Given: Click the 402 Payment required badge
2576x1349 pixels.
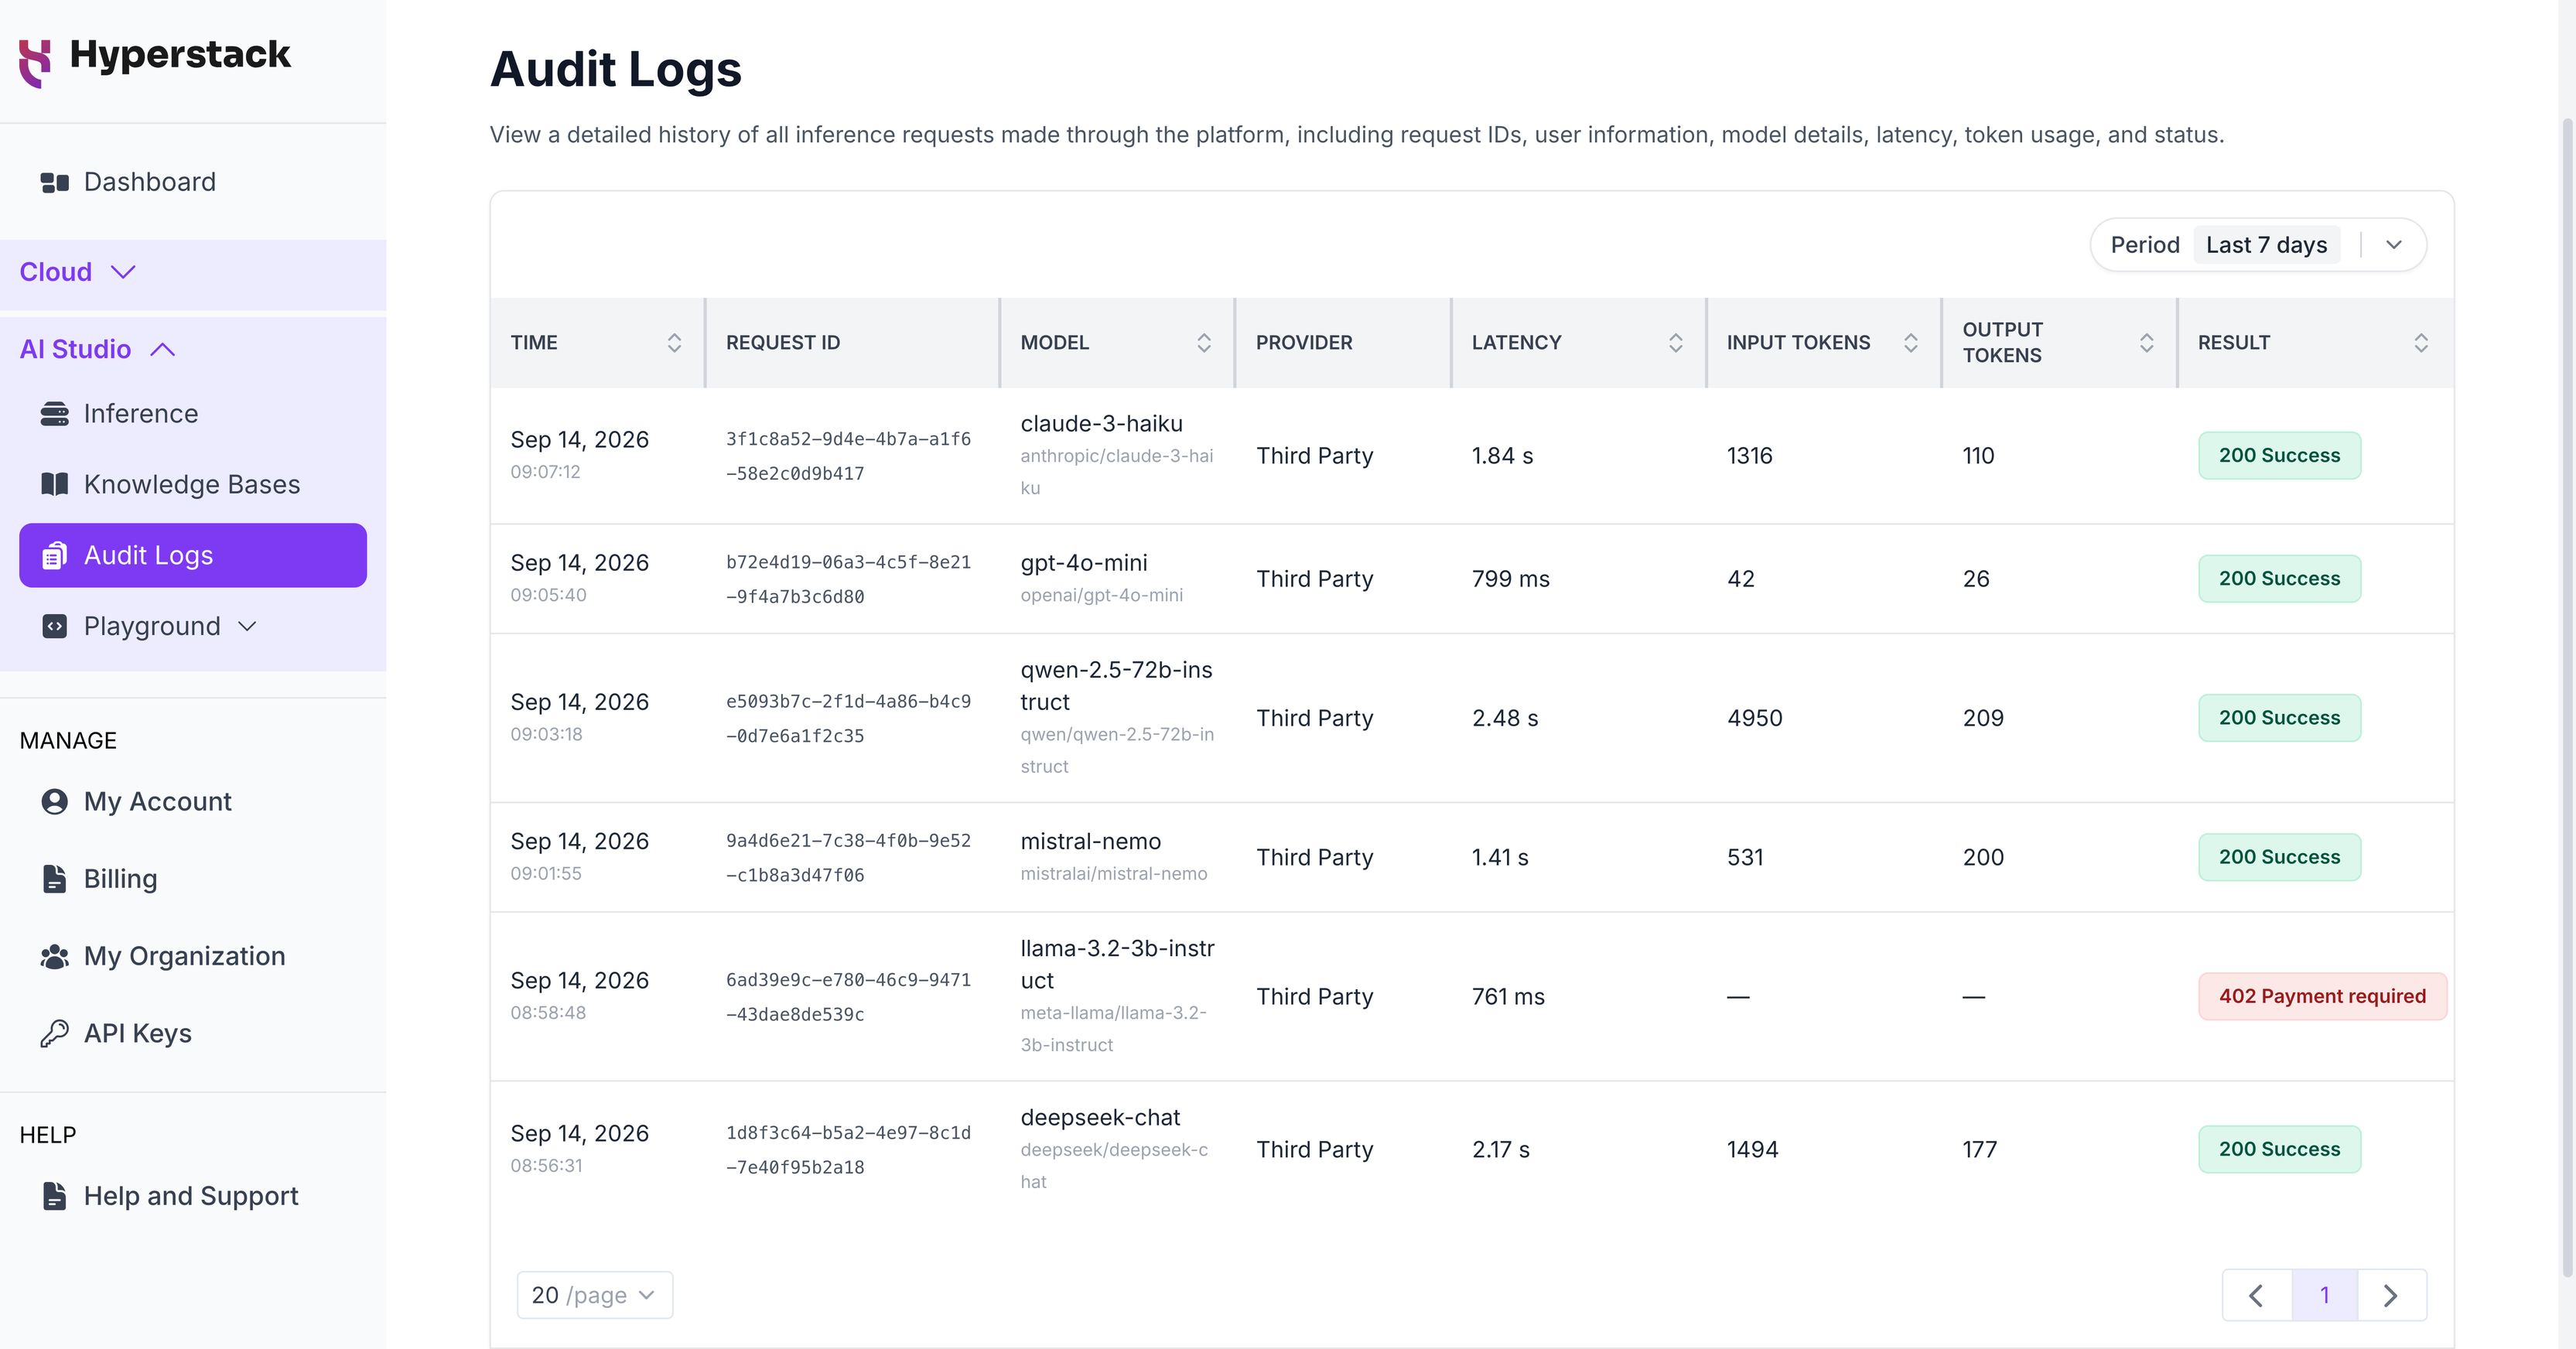Looking at the screenshot, I should 2322,996.
